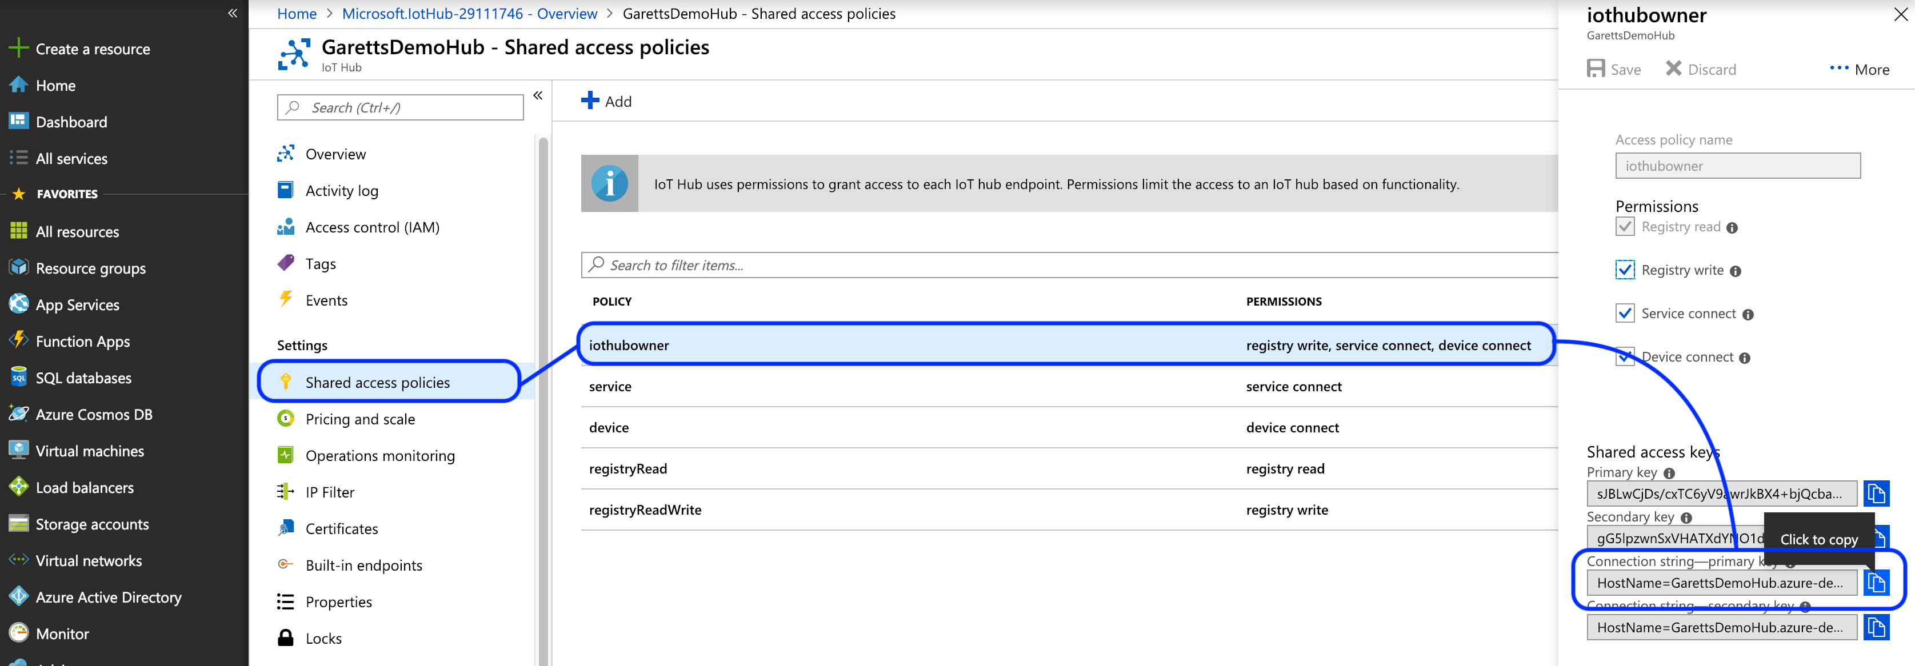Toggle Device connect checkbox

coord(1624,357)
